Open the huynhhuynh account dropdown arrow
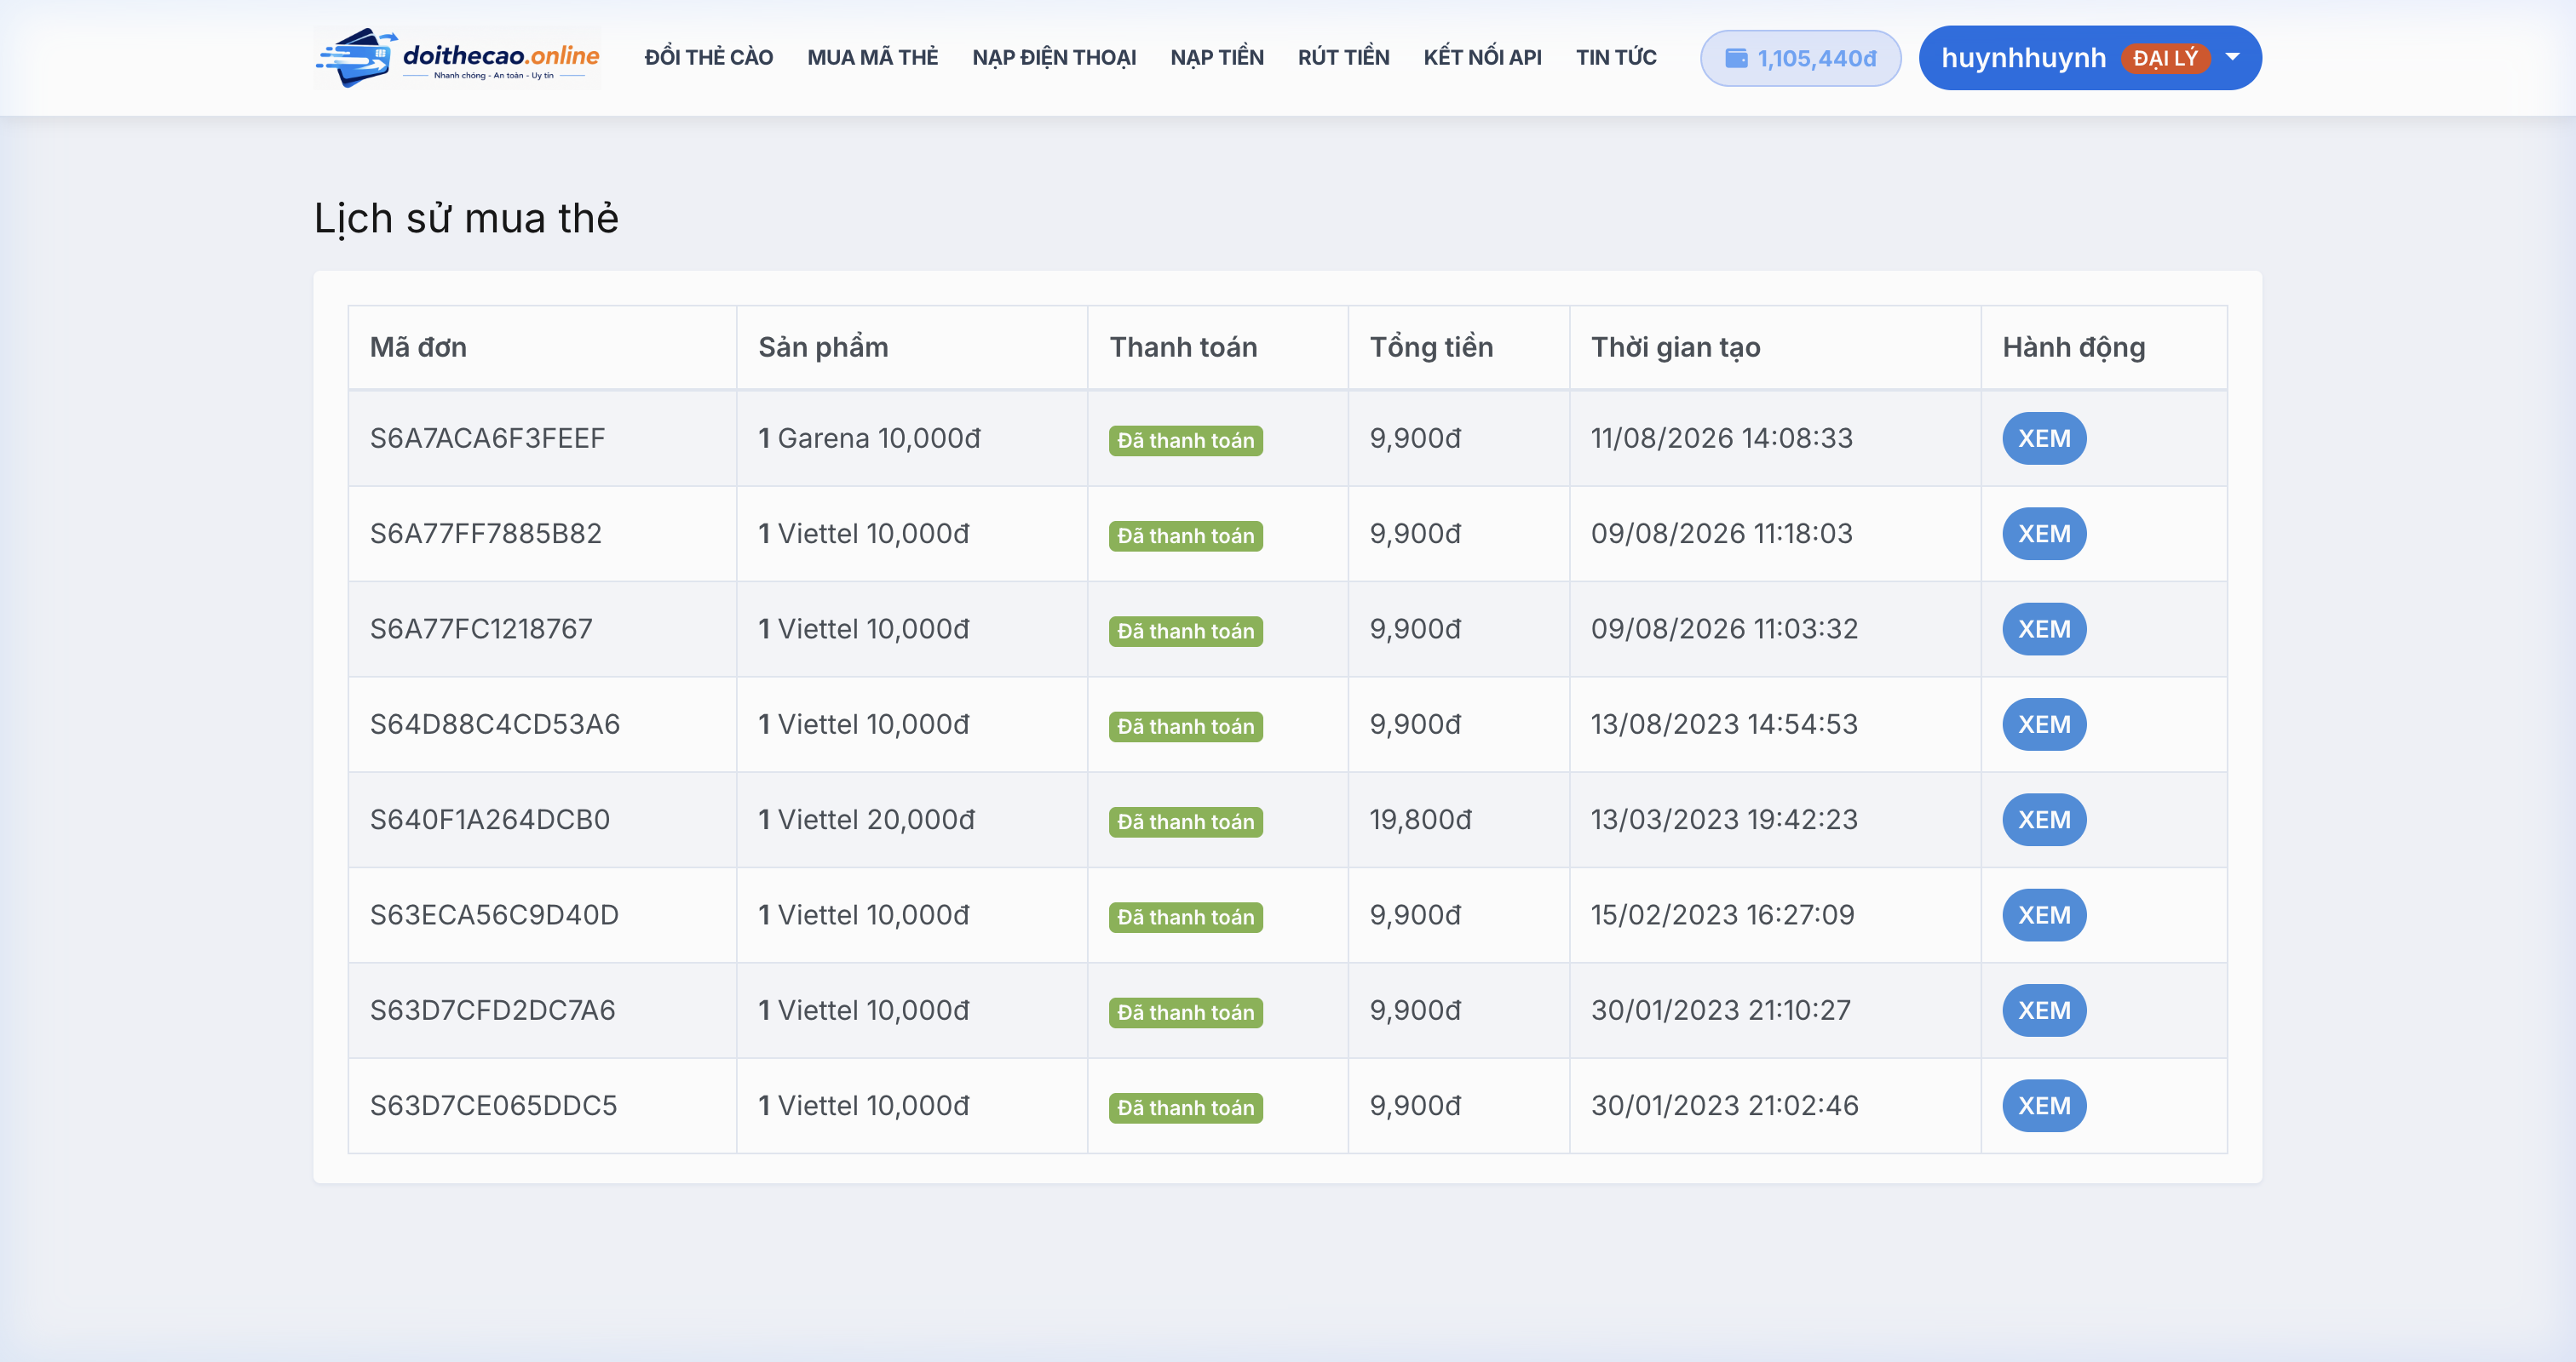 [2232, 57]
